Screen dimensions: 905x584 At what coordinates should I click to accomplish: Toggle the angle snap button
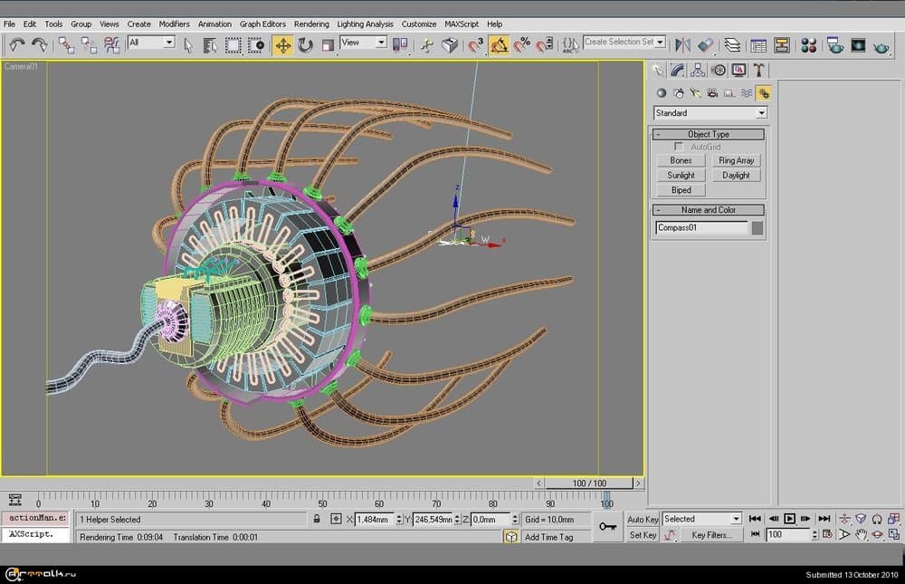pyautogui.click(x=500, y=44)
